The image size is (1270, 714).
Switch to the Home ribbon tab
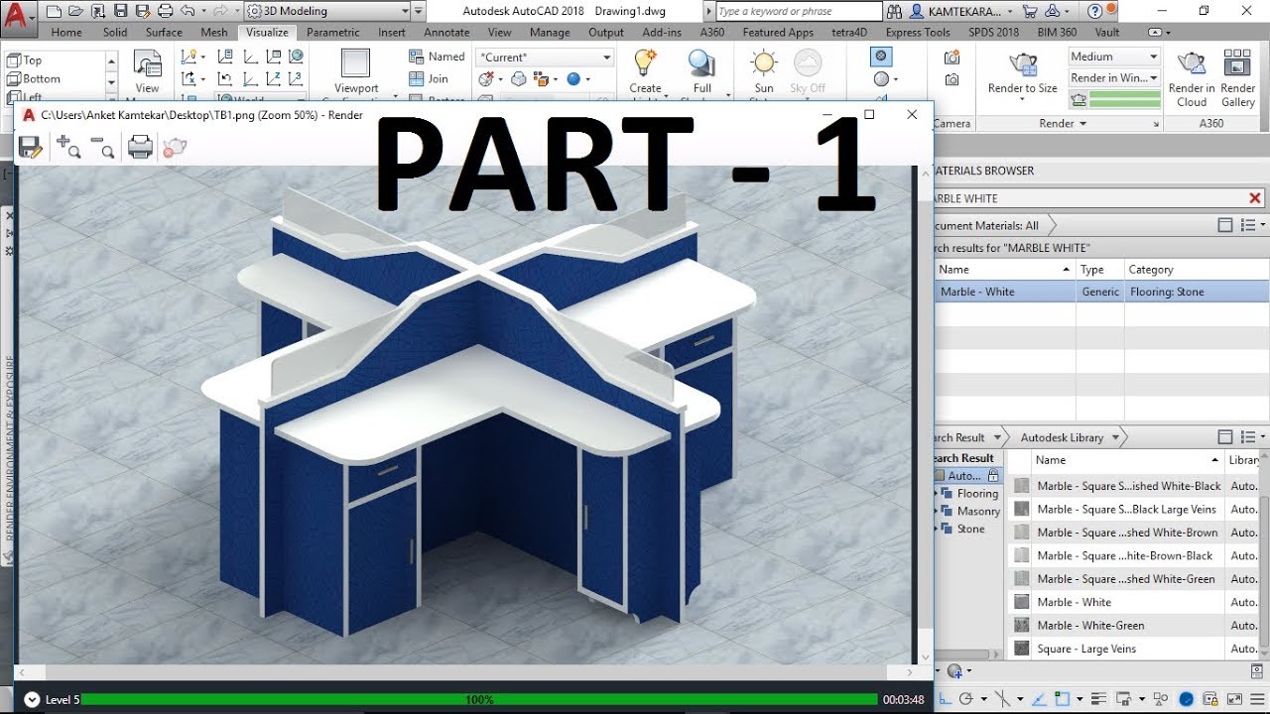[x=66, y=32]
